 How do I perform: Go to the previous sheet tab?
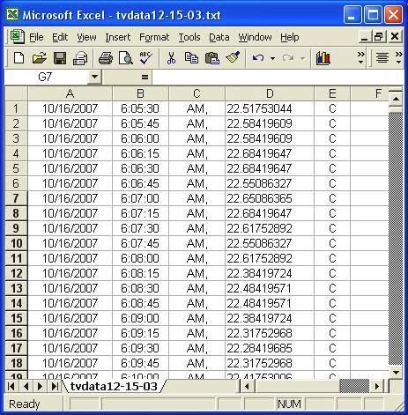(26, 386)
